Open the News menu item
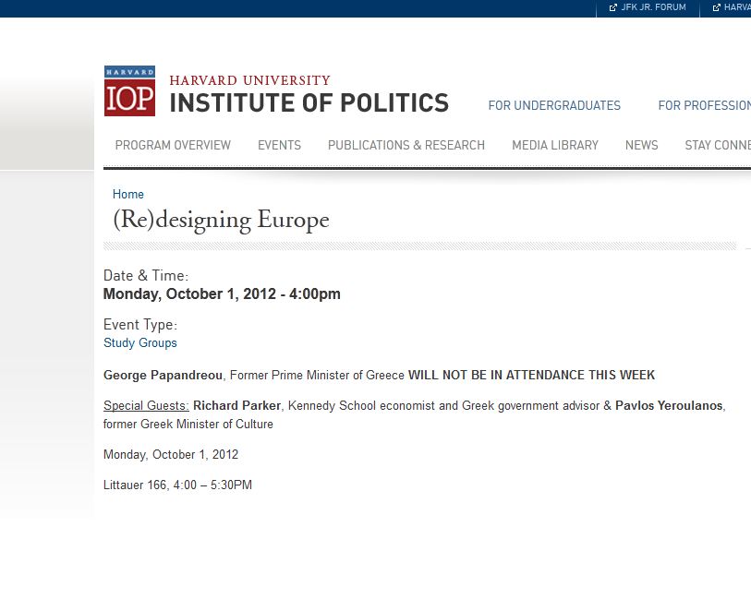751x599 pixels. [641, 145]
